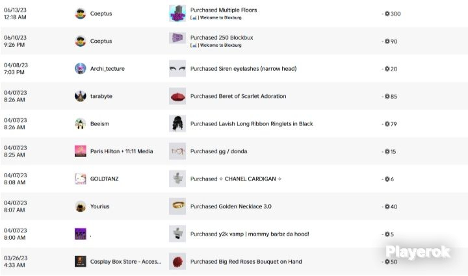Image resolution: width=468 pixels, height=276 pixels.
Task: Open Big Red Roses Bouquet thumbnail
Action: click(x=177, y=262)
